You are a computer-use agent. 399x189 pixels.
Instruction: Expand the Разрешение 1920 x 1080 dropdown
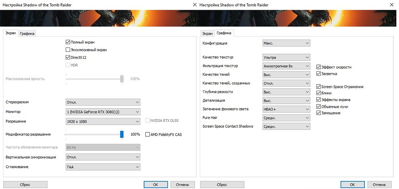(x=103, y=121)
